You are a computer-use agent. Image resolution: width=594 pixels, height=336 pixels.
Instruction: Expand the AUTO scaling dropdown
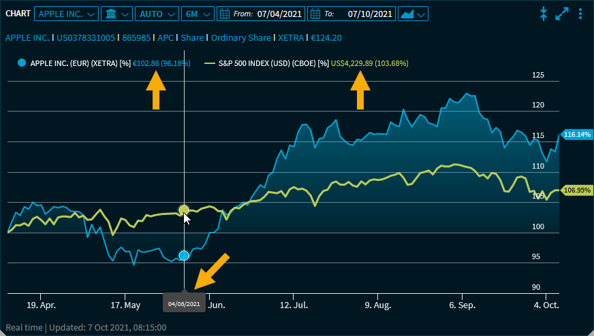click(x=156, y=14)
